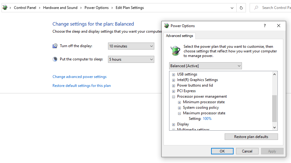Screen dimensions: 291x163
Task: Click Edit Plan Settings breadcrumb
Action: (x=130, y=8)
